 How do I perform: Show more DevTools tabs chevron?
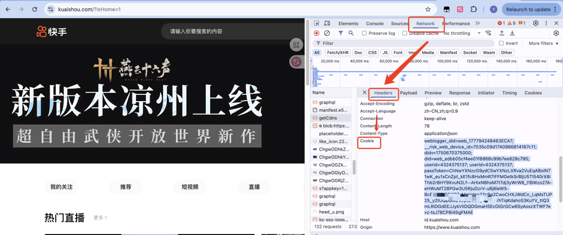click(478, 23)
